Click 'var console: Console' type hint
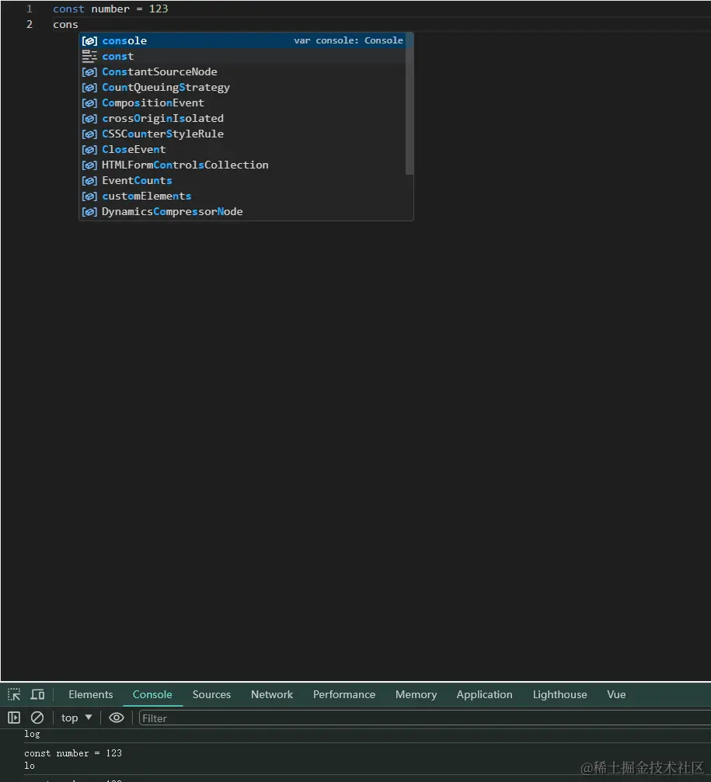 (x=348, y=40)
